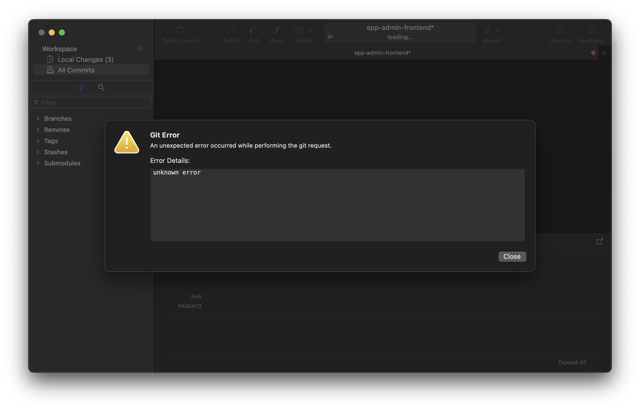Click Expand All link
The width and height of the screenshot is (640, 410).
click(572, 362)
